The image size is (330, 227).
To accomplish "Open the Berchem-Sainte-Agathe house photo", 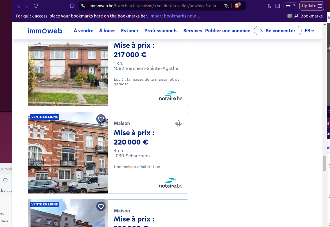I will point(68,73).
